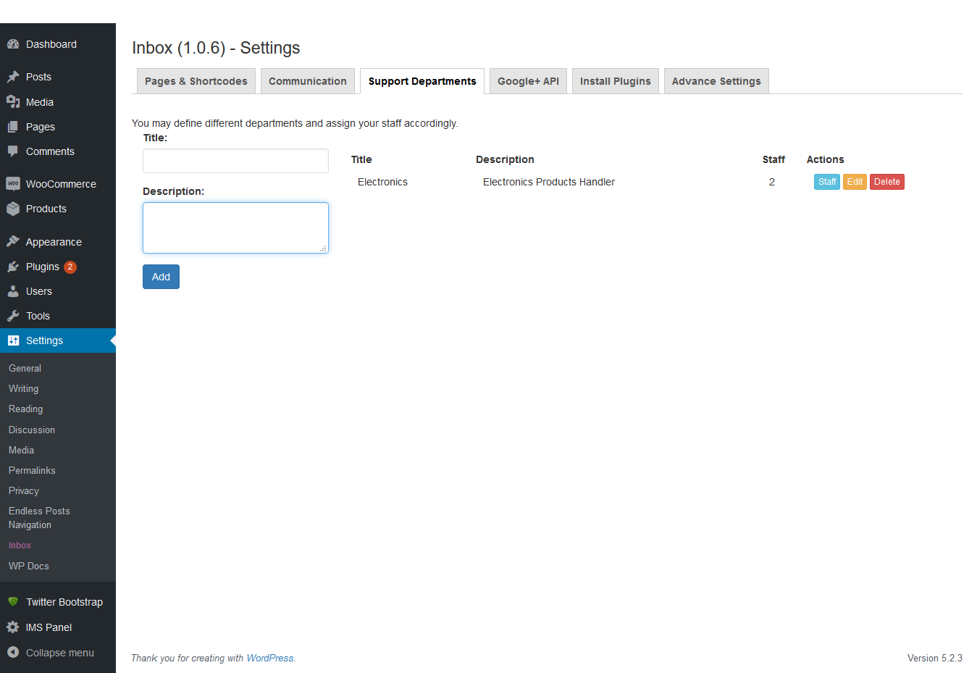Open Twitter Bootstrap menu item
Screen dimensions: 977x673
pyautogui.click(x=58, y=602)
